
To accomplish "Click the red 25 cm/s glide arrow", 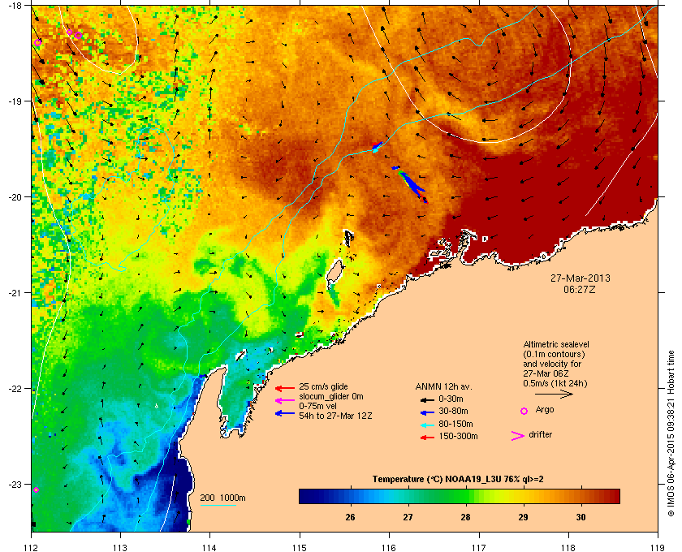I will (285, 388).
